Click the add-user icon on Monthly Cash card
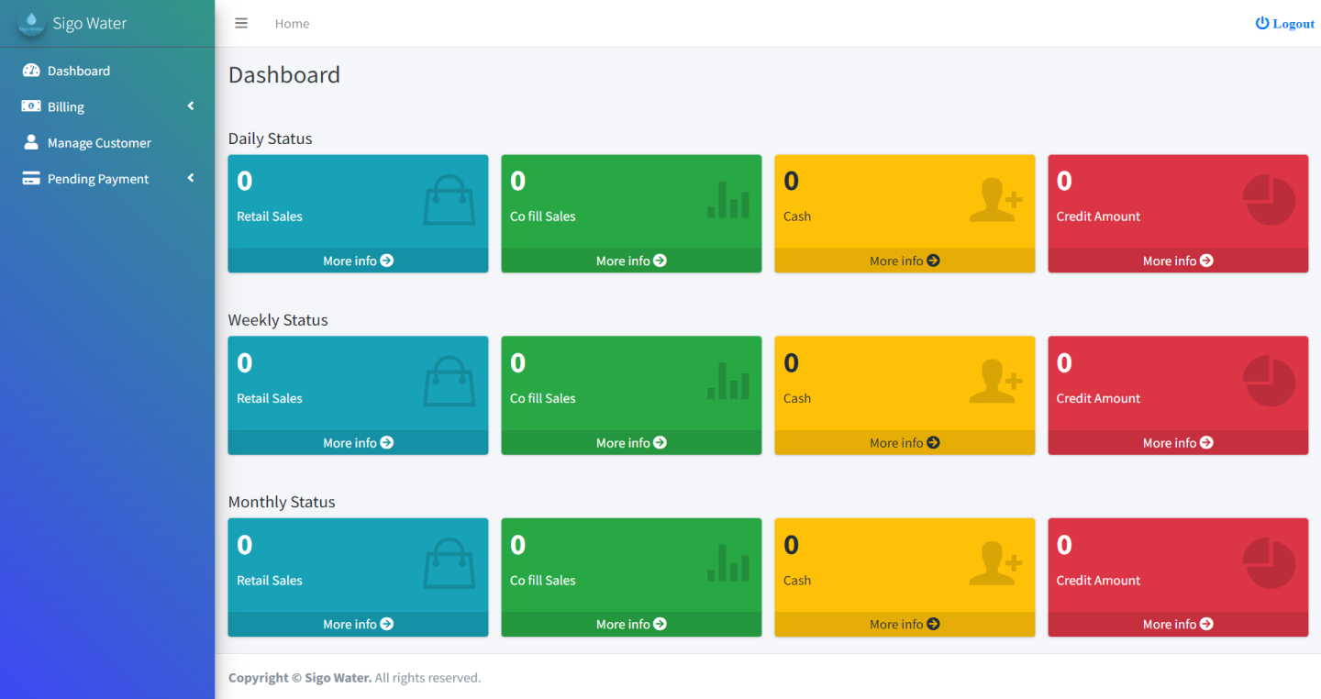 996,561
